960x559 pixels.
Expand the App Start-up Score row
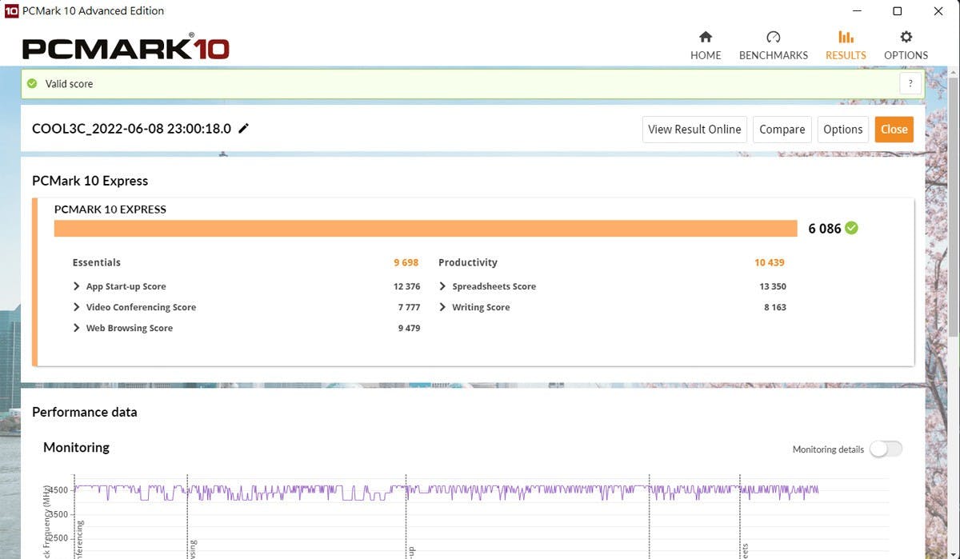77,286
